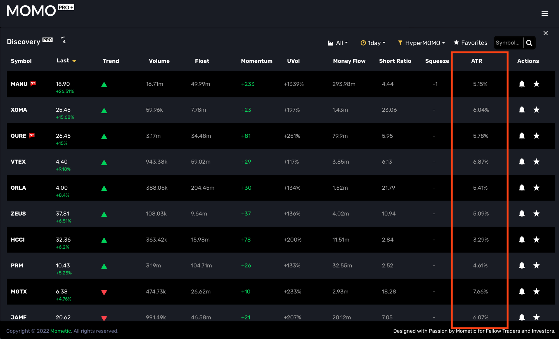
Task: Open the Mometic copyright link
Action: [61, 331]
